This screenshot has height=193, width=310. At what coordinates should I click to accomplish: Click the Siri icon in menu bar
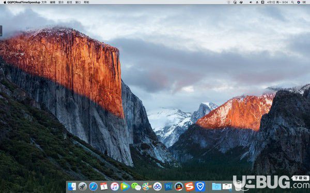(x=299, y=2)
